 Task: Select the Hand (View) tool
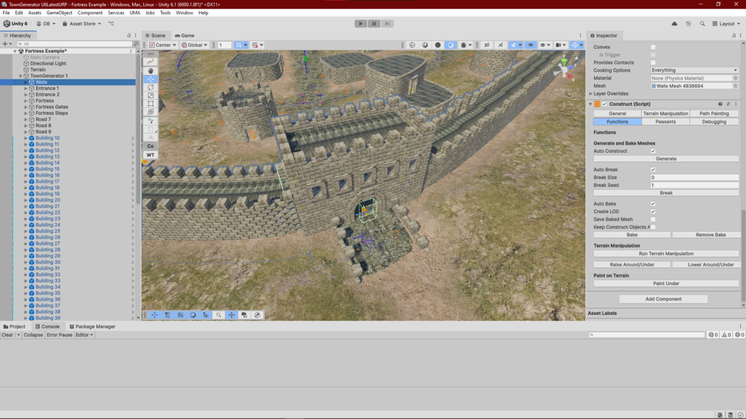pyautogui.click(x=150, y=71)
